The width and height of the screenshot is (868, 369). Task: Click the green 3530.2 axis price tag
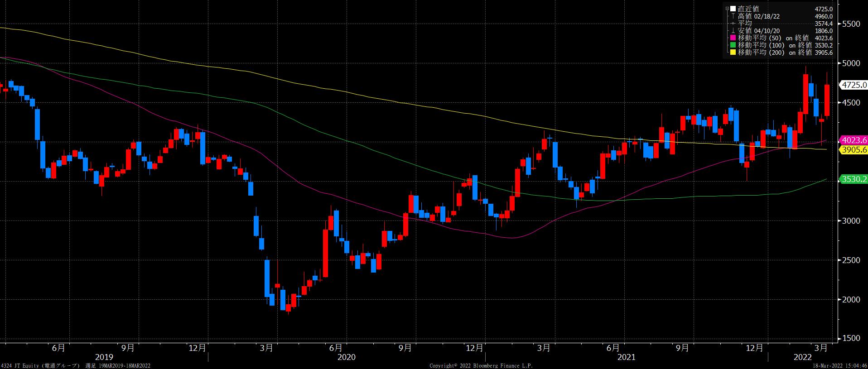(853, 179)
